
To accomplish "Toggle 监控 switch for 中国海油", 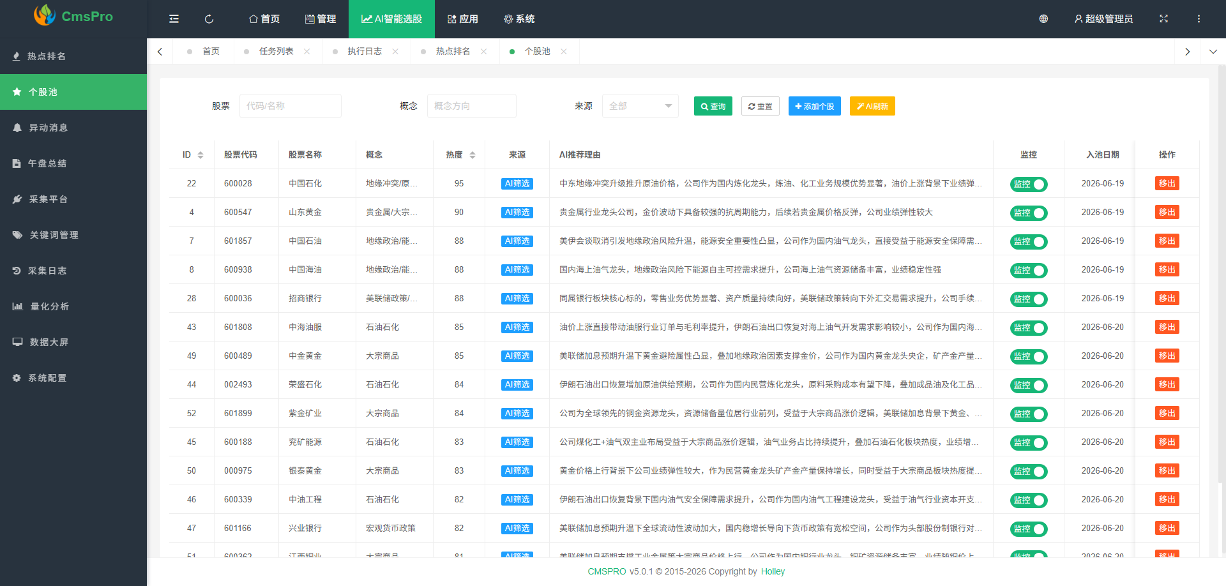I will [x=1029, y=271].
